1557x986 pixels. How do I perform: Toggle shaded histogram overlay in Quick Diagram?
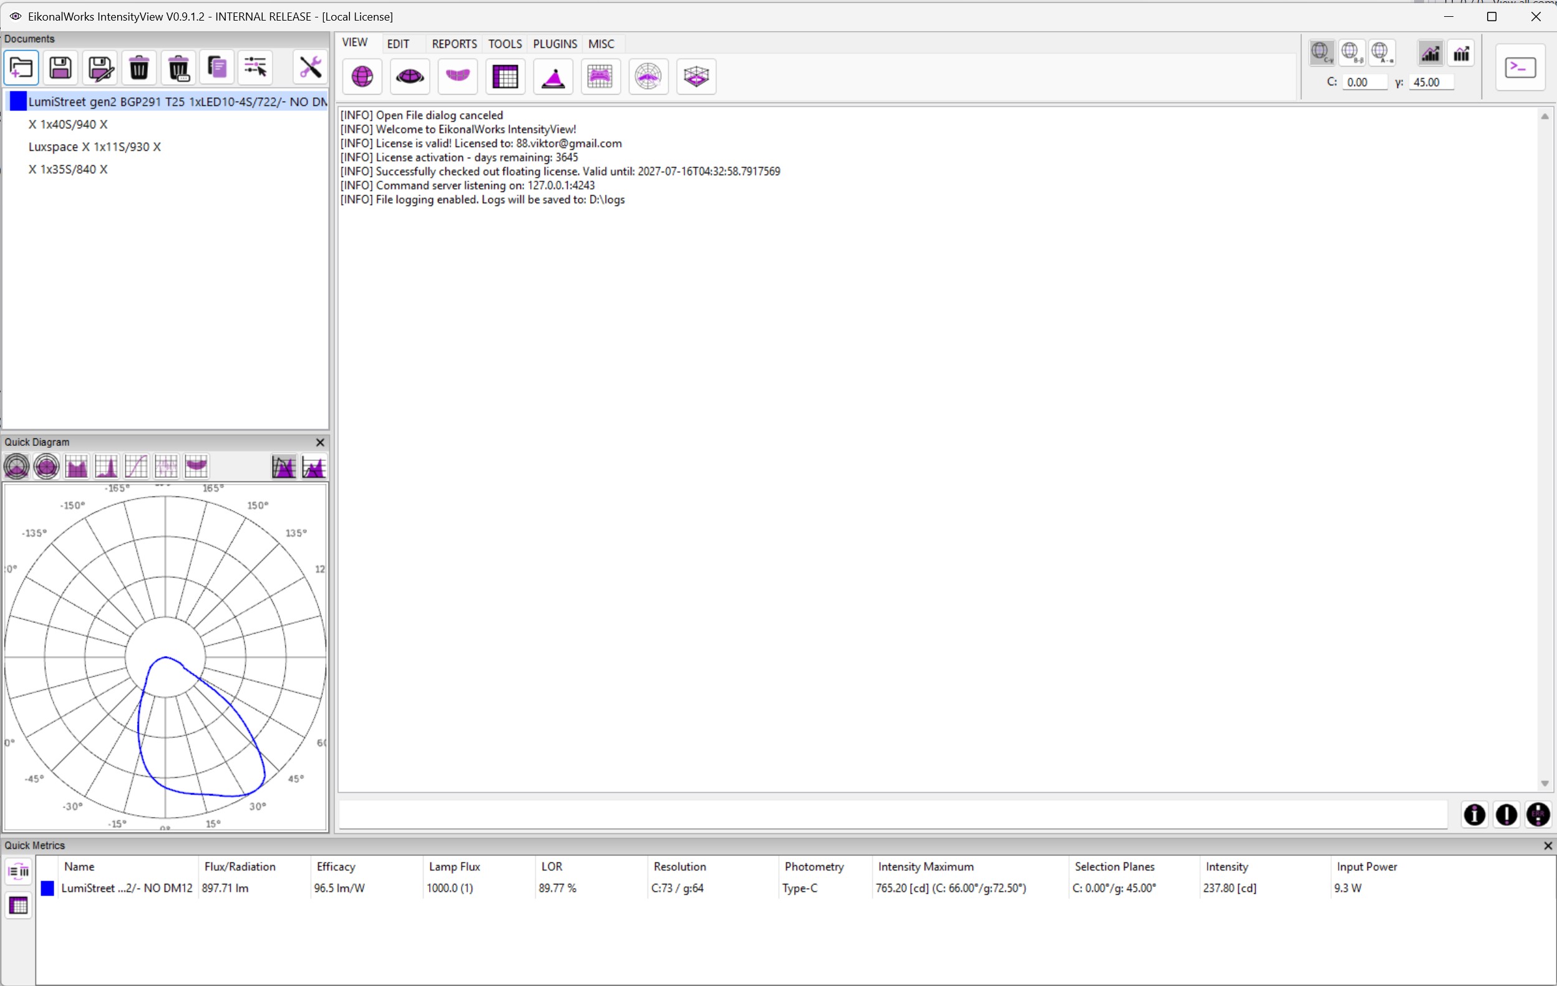tap(284, 467)
